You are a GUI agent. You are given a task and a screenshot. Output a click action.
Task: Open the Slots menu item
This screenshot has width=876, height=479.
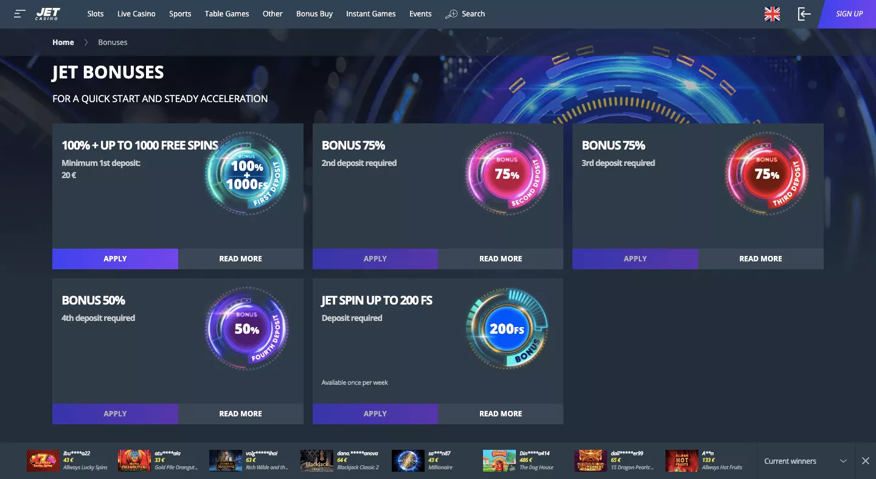[x=96, y=13]
